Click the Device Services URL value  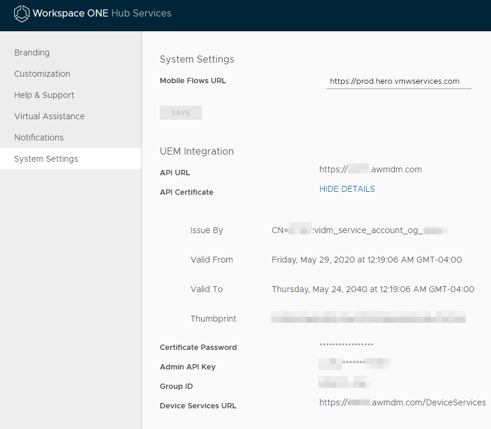tap(402, 402)
